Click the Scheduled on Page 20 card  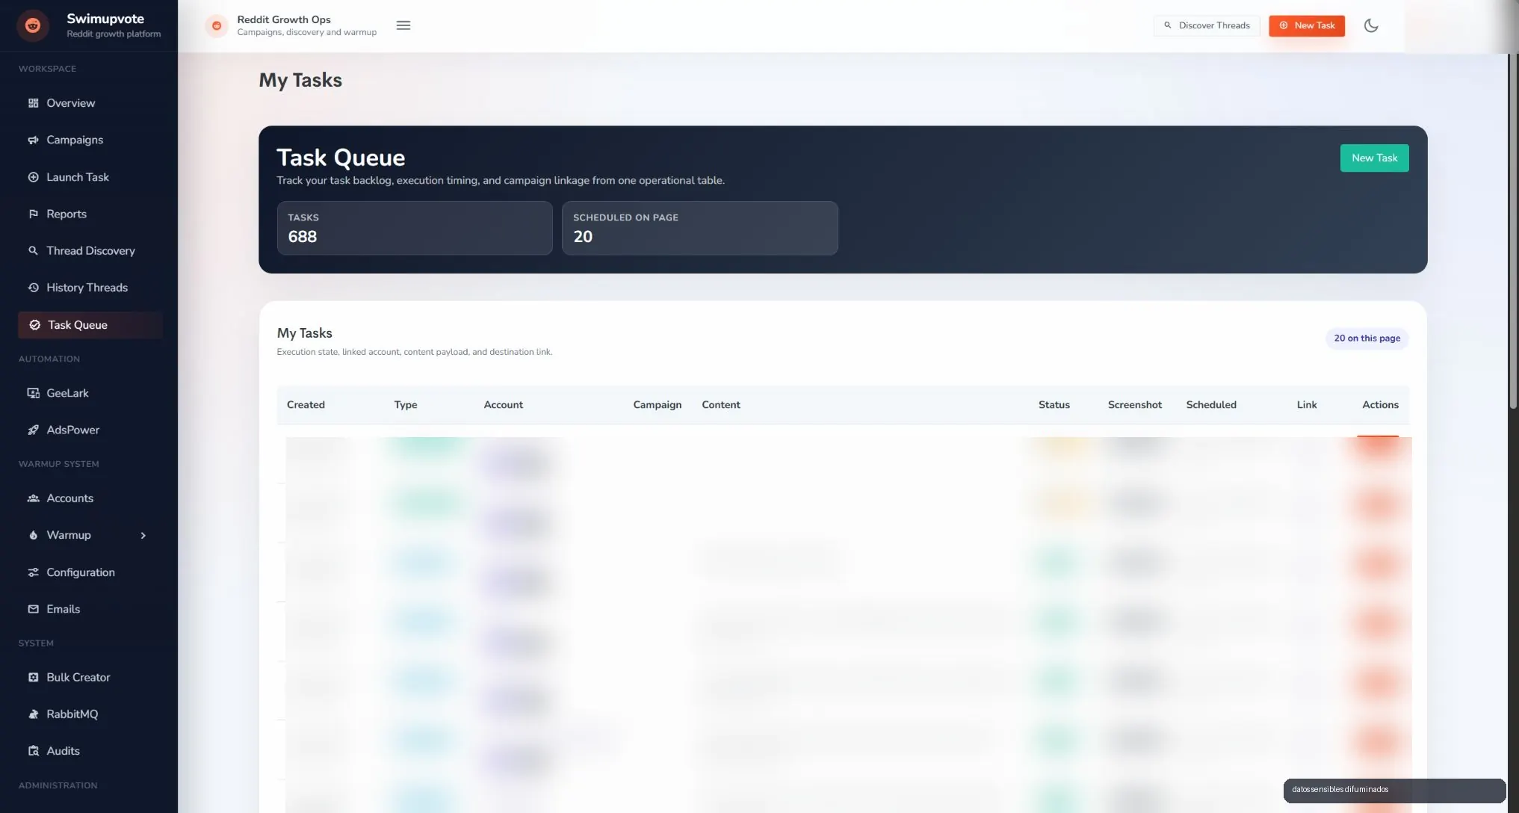click(x=700, y=228)
